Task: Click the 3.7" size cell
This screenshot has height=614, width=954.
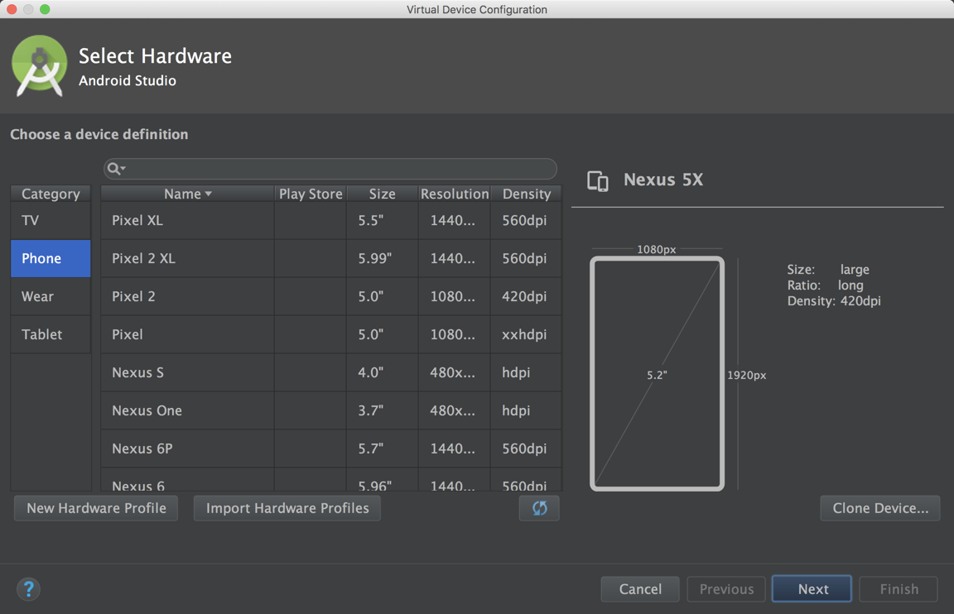Action: pos(382,410)
